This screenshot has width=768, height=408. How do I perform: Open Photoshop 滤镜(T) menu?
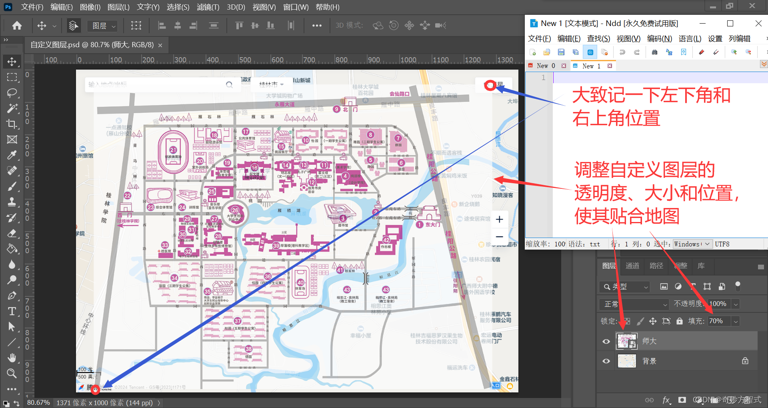[208, 7]
